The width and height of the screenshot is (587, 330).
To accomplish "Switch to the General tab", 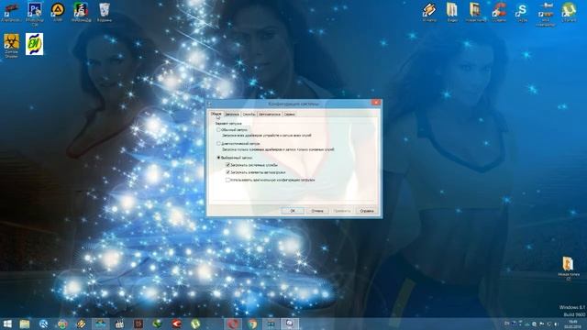I will point(216,114).
